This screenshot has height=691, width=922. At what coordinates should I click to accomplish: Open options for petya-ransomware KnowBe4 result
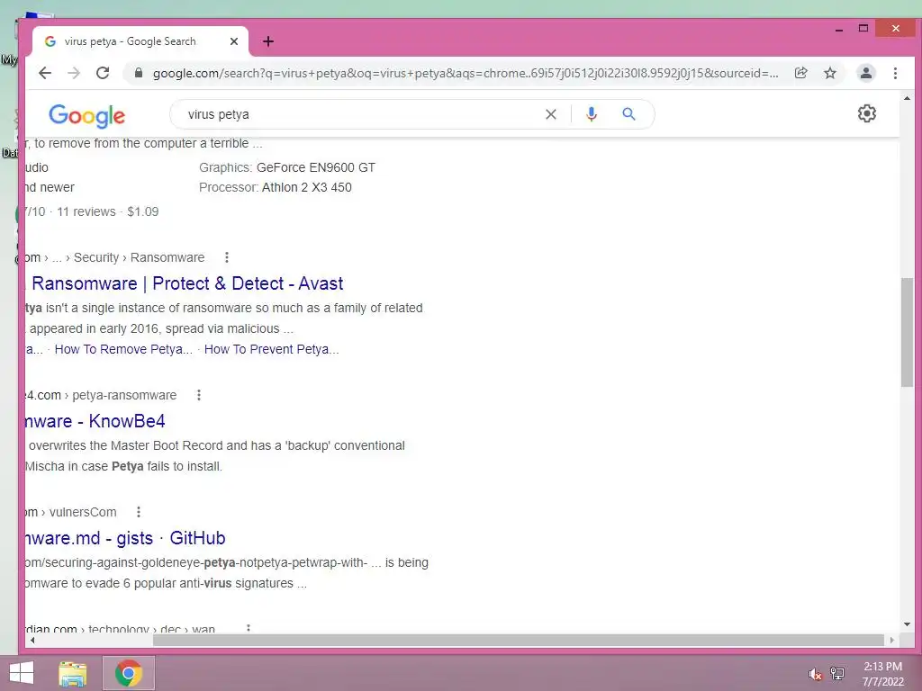[x=199, y=395]
